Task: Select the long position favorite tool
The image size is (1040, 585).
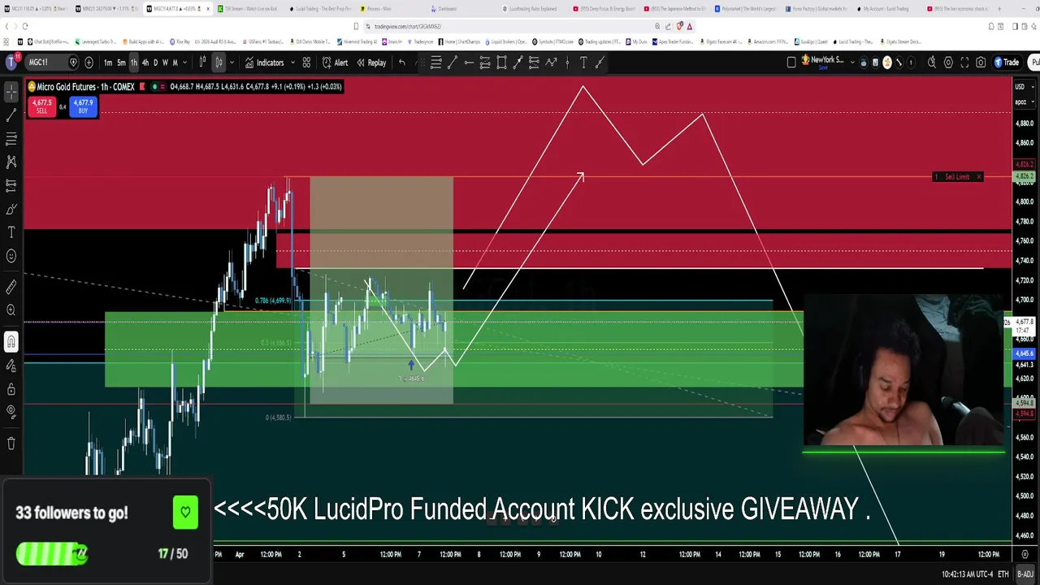Action: [485, 63]
